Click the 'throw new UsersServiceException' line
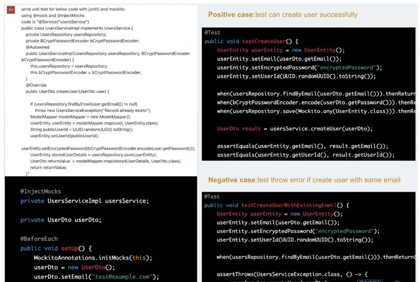 93,110
